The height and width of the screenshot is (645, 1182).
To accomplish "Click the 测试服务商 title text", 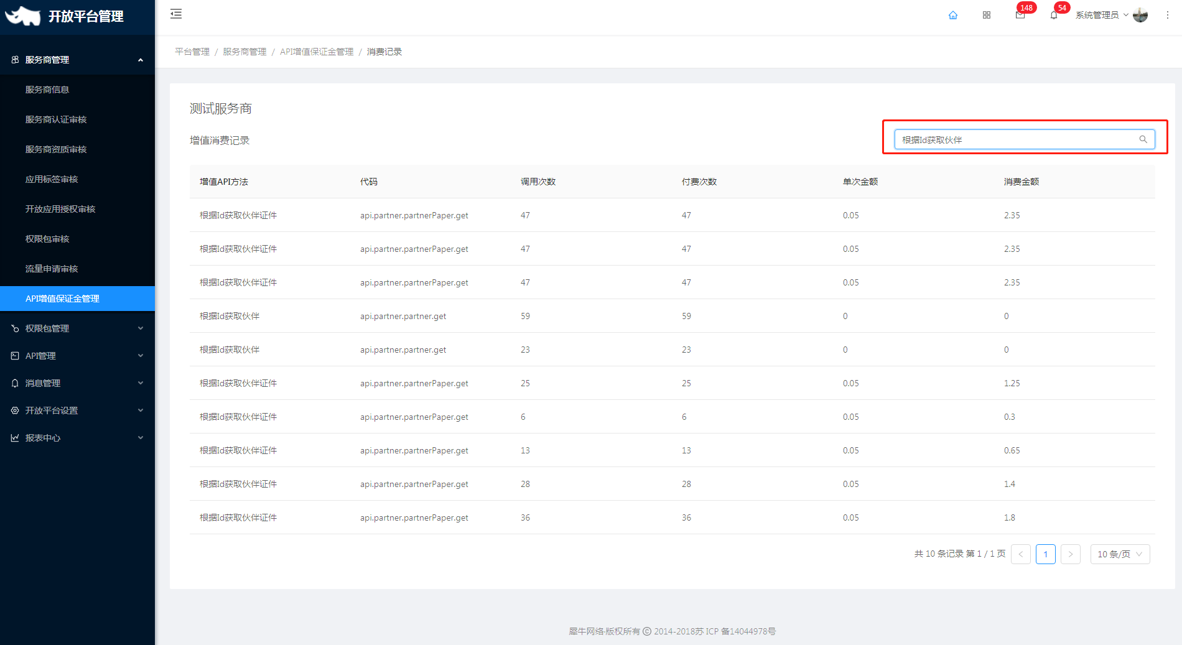I will pyautogui.click(x=221, y=109).
